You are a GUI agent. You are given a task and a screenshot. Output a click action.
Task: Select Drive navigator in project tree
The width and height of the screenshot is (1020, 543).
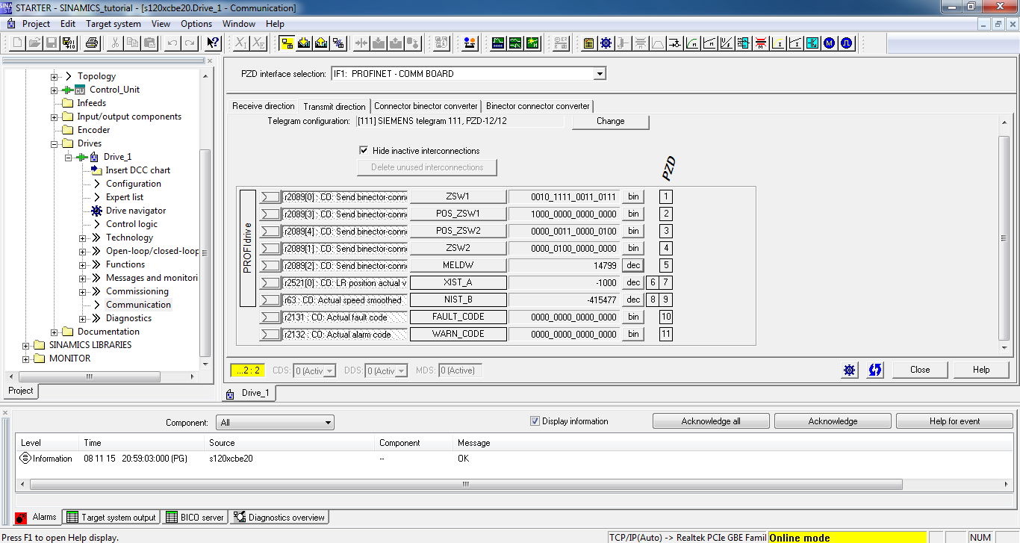pos(136,211)
